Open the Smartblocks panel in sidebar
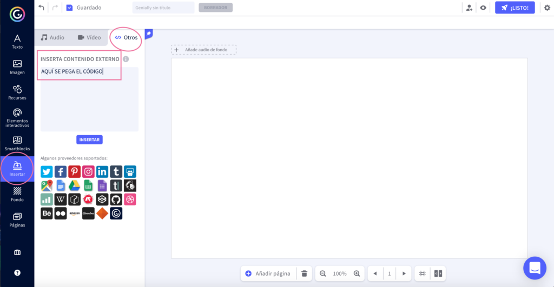Image resolution: width=554 pixels, height=287 pixels. point(17,143)
